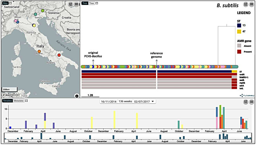Screen dimensions: 256x145
Task: Switch to the Metadata tab
Action: 19,101
